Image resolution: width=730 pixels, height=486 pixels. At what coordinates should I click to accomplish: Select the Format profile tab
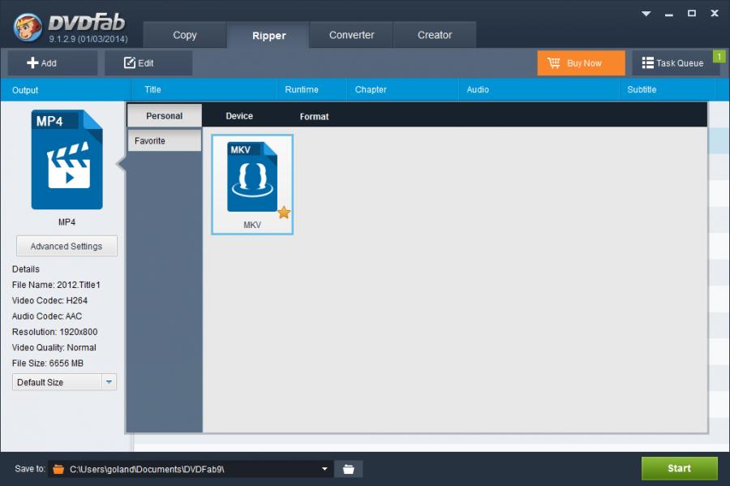pos(314,116)
